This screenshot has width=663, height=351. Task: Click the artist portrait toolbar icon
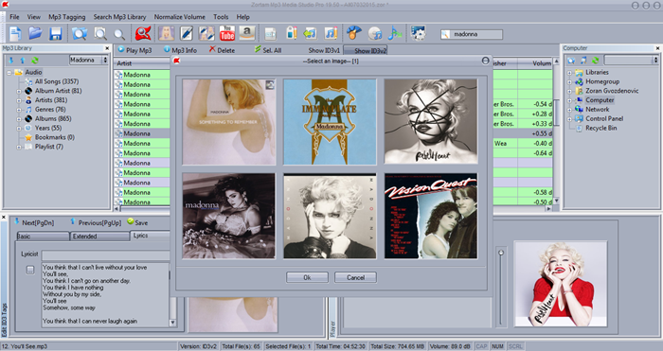click(x=166, y=33)
